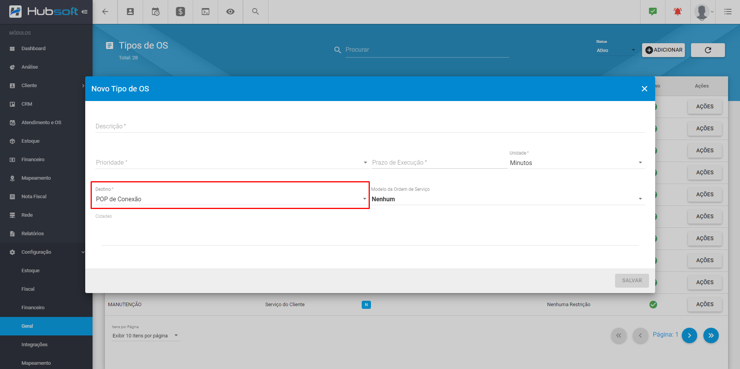The image size is (740, 369).
Task: Click the Procurar search field
Action: click(427, 50)
